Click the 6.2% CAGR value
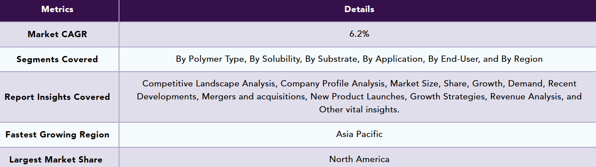This screenshot has height=167, width=596. point(359,34)
